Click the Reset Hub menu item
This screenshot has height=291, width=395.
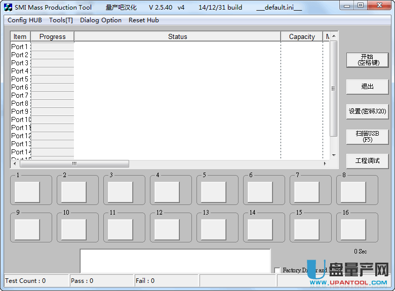(144, 20)
